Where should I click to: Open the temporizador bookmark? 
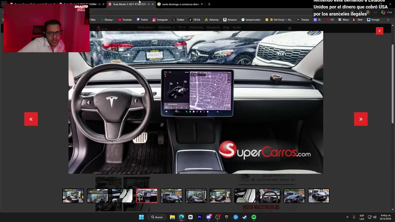pyautogui.click(x=251, y=20)
